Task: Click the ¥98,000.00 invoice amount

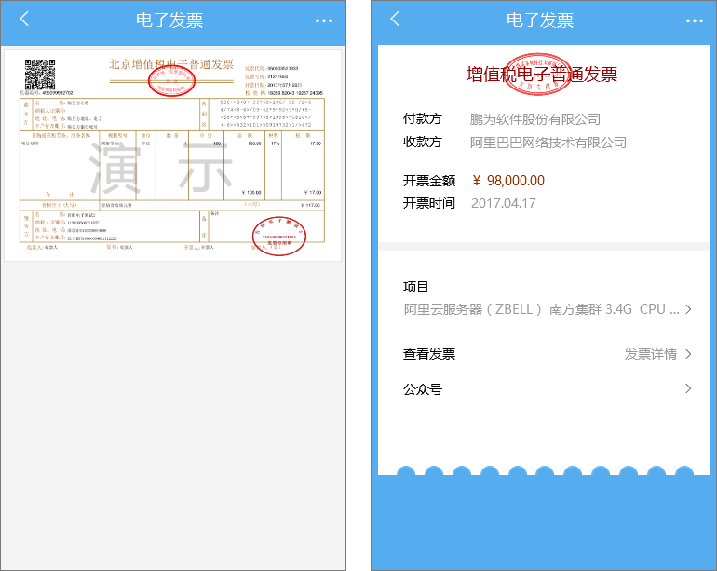Action: tap(507, 181)
